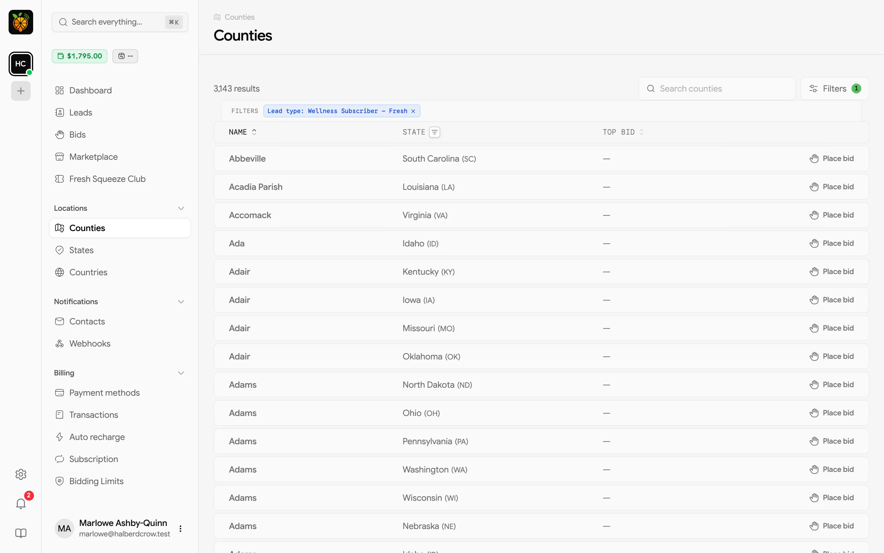Click the calendar dash badge
Image resolution: width=884 pixels, height=553 pixels.
(x=125, y=56)
